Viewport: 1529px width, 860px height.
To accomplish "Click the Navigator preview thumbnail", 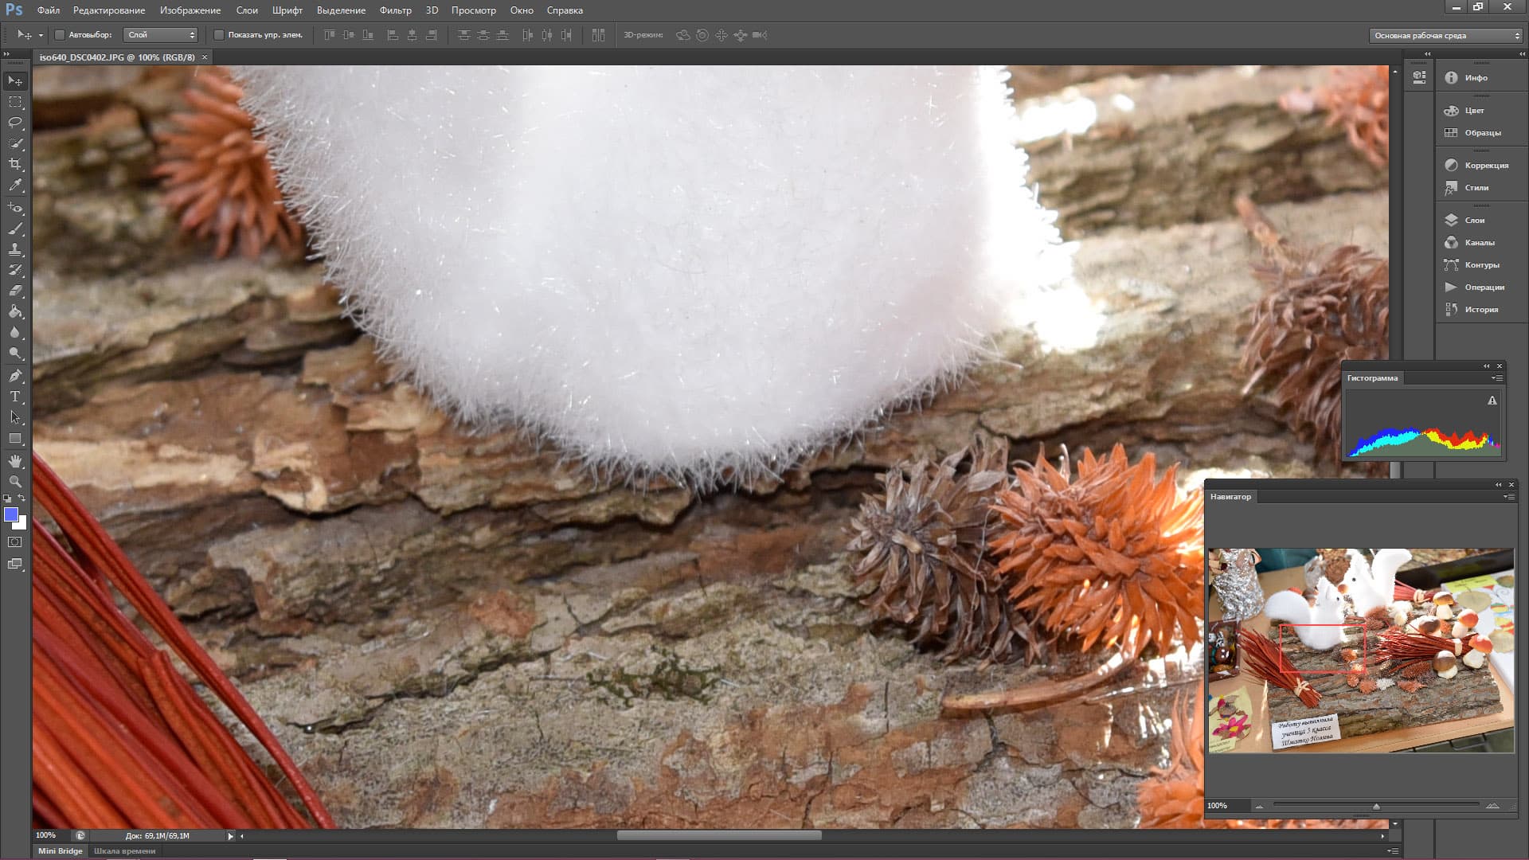I will (x=1360, y=650).
